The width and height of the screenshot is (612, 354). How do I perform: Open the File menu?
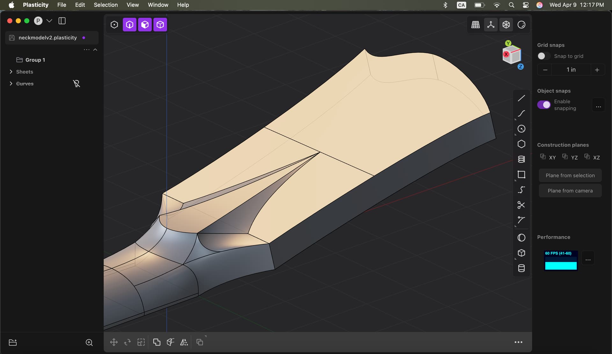62,5
